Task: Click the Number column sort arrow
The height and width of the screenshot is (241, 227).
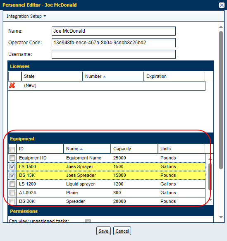Action: 104,77
